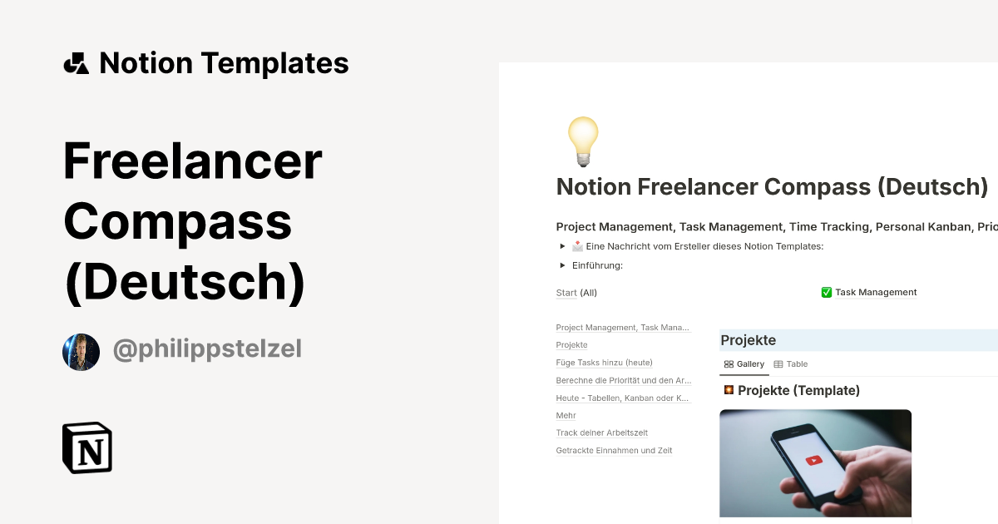Click the smartphone cover image on Projekte template
998x524 pixels.
click(815, 462)
